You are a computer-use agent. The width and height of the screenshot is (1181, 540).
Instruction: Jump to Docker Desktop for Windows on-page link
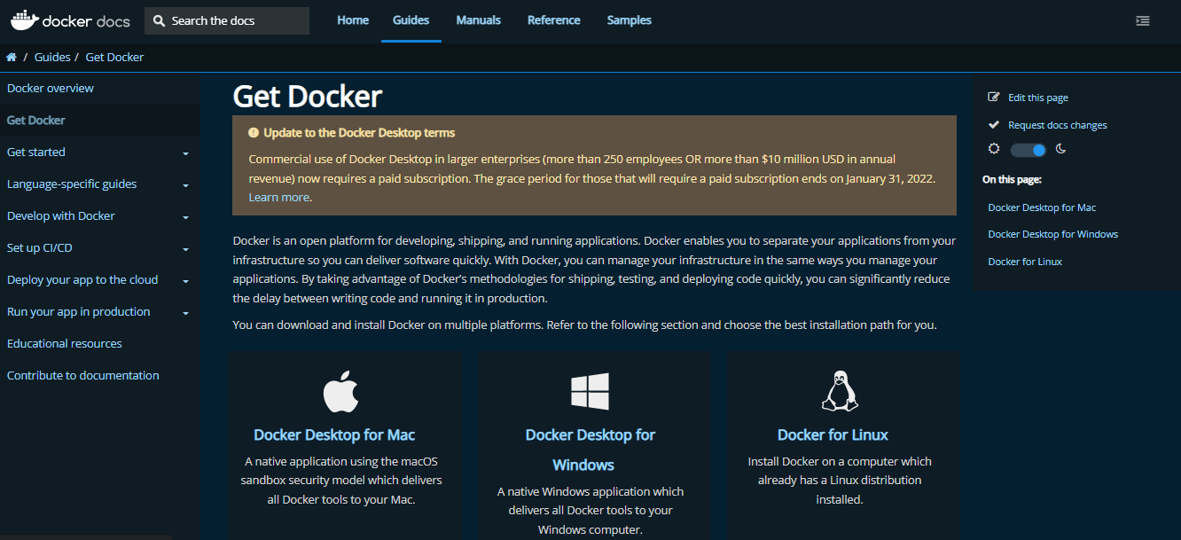[x=1053, y=234]
